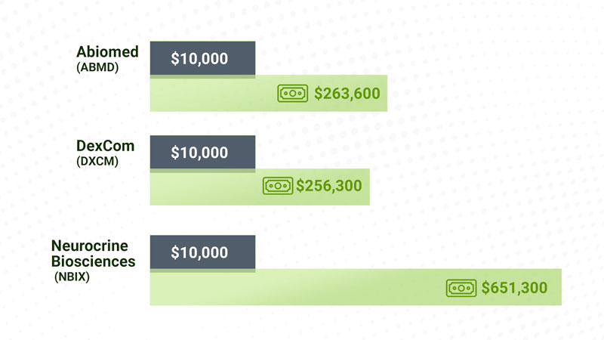Click Neurocrine's dark $10,000 bar

pyautogui.click(x=202, y=252)
